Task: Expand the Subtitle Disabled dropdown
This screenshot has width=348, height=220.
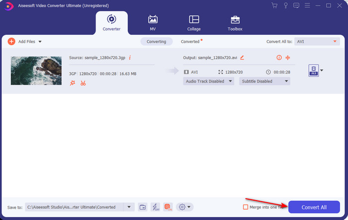Action: (x=264, y=81)
